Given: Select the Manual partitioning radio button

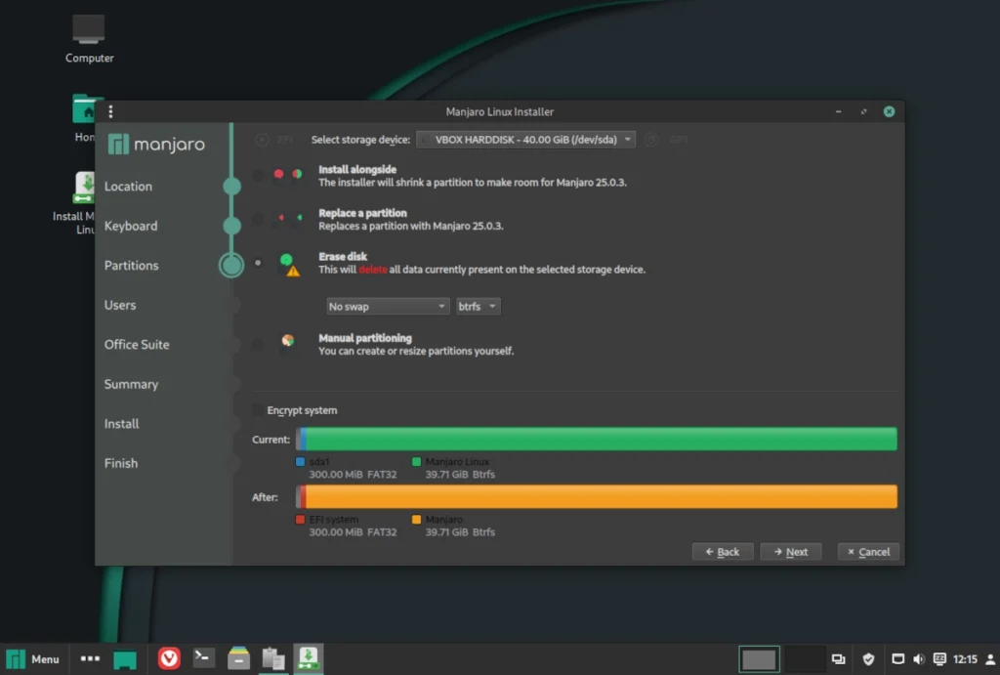Looking at the screenshot, I should click(x=258, y=344).
